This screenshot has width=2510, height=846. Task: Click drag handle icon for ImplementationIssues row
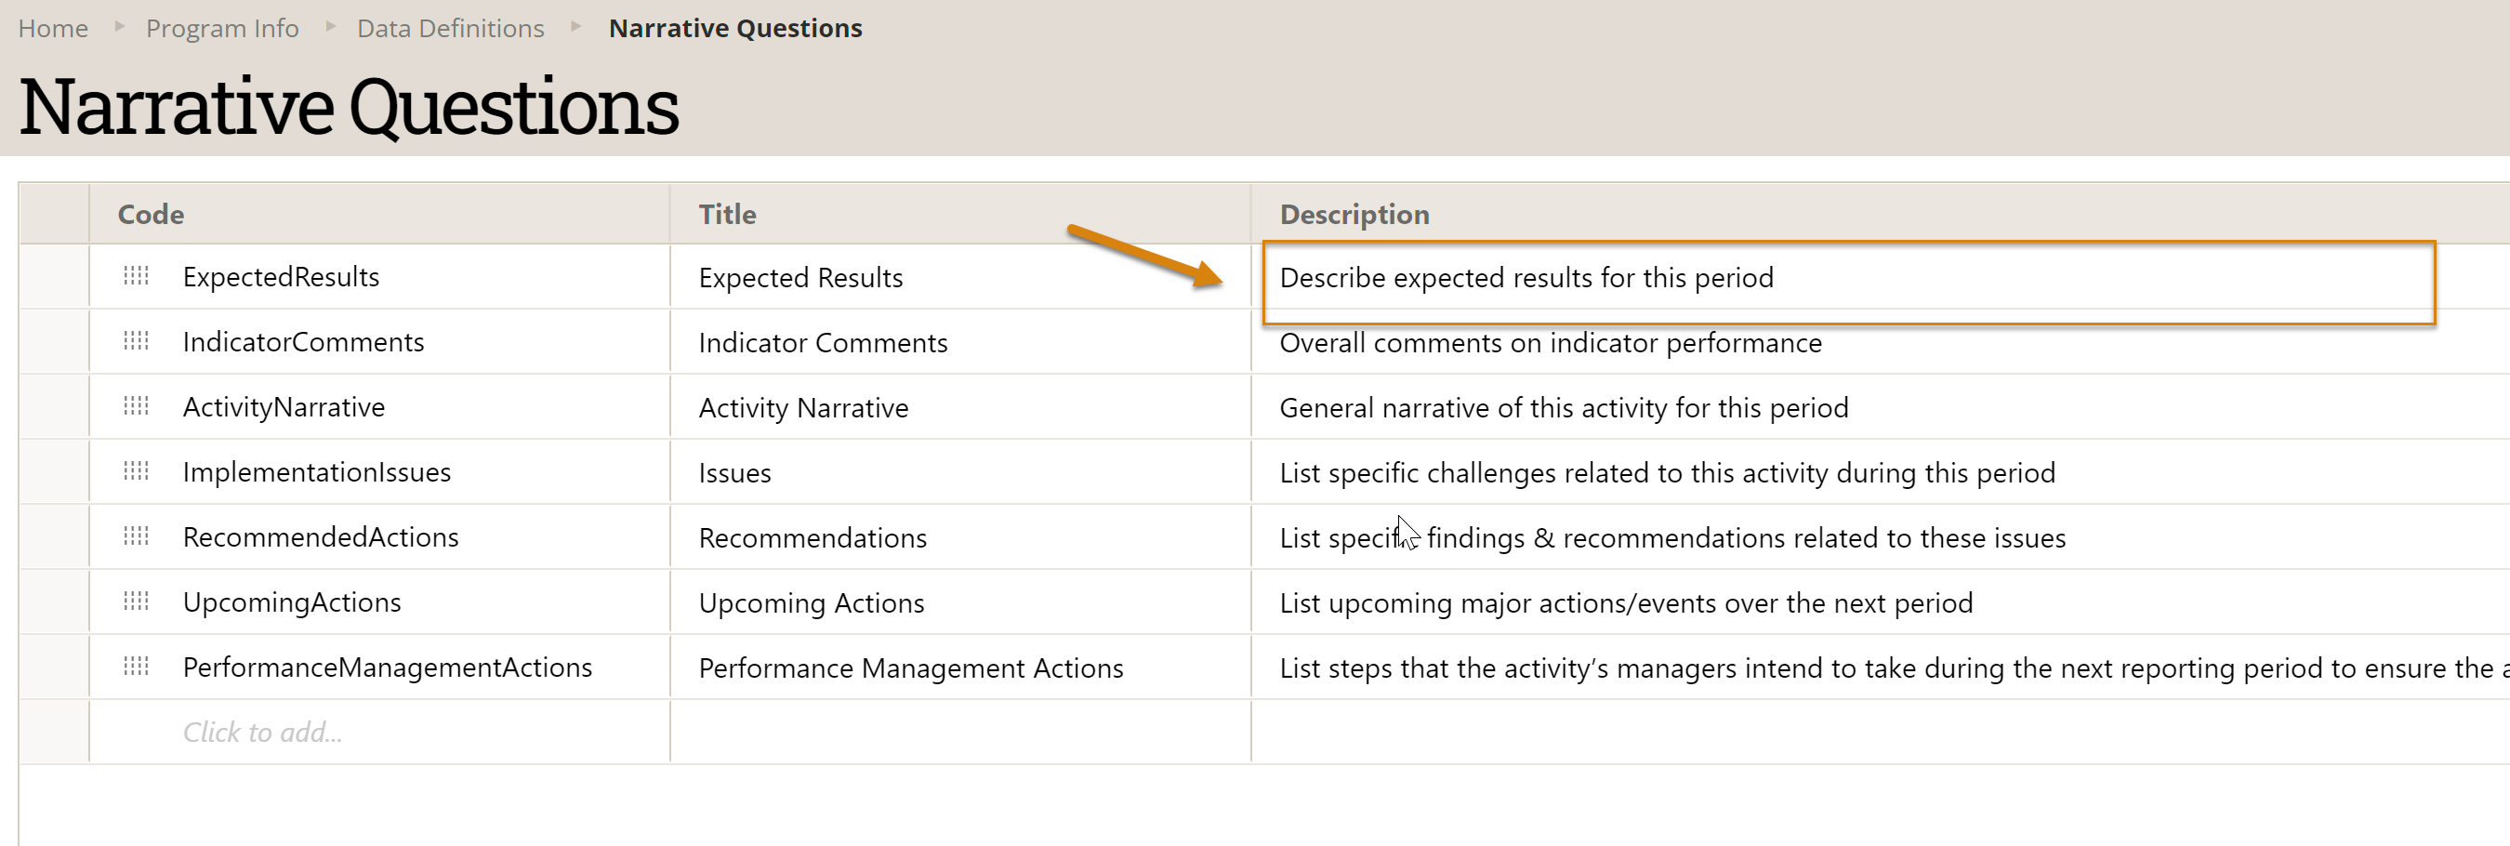pyautogui.click(x=137, y=471)
